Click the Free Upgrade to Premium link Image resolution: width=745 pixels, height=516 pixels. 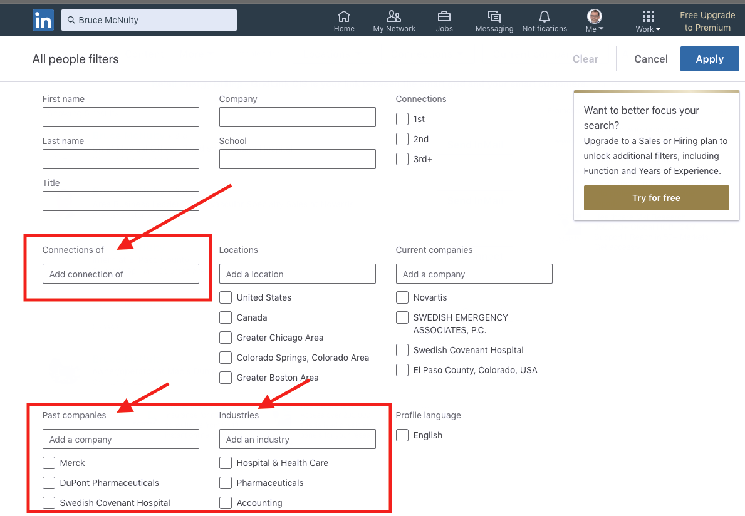[x=707, y=21]
